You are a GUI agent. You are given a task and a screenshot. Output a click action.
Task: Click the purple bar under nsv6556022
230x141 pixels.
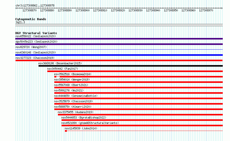[119, 39]
